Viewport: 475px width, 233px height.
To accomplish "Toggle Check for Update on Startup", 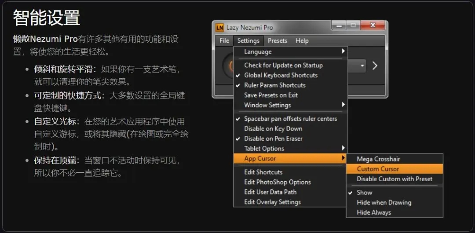I will coord(291,65).
